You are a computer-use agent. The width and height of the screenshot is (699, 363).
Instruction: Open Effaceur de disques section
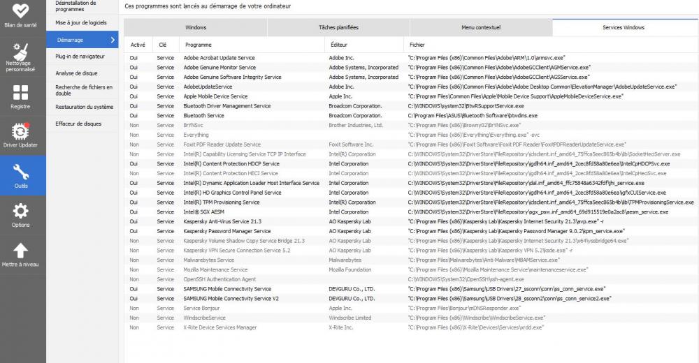[x=82, y=124]
